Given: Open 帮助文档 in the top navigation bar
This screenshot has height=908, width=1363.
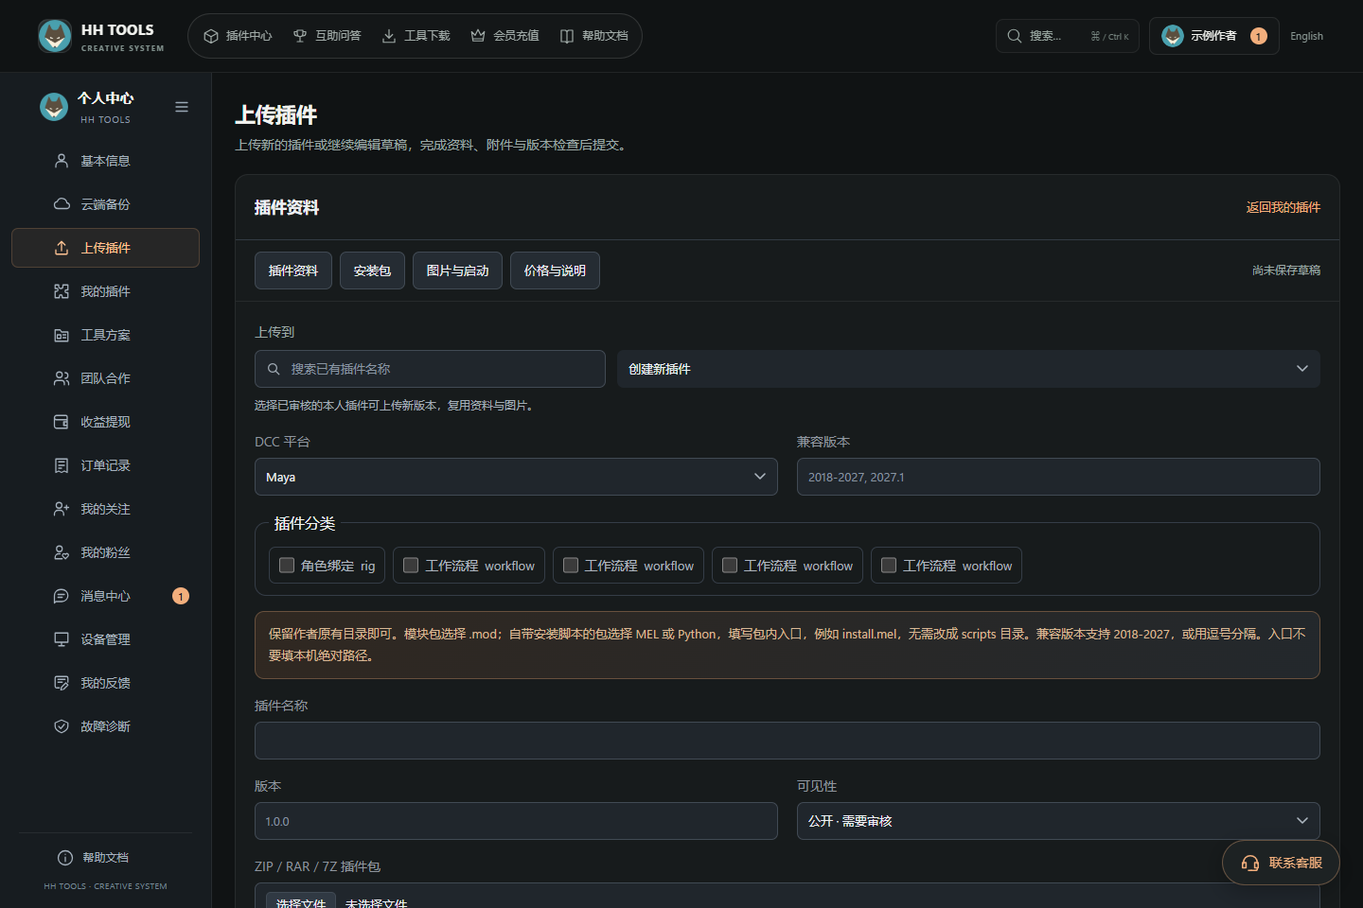Looking at the screenshot, I should [x=593, y=36].
